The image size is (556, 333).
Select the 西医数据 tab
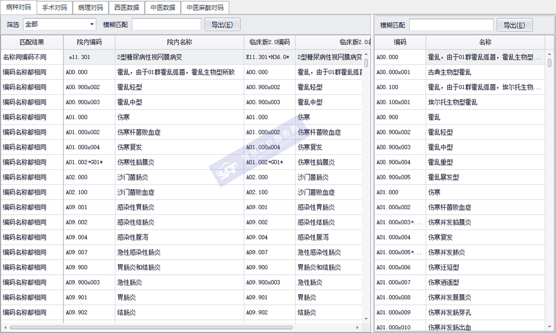[x=126, y=8]
